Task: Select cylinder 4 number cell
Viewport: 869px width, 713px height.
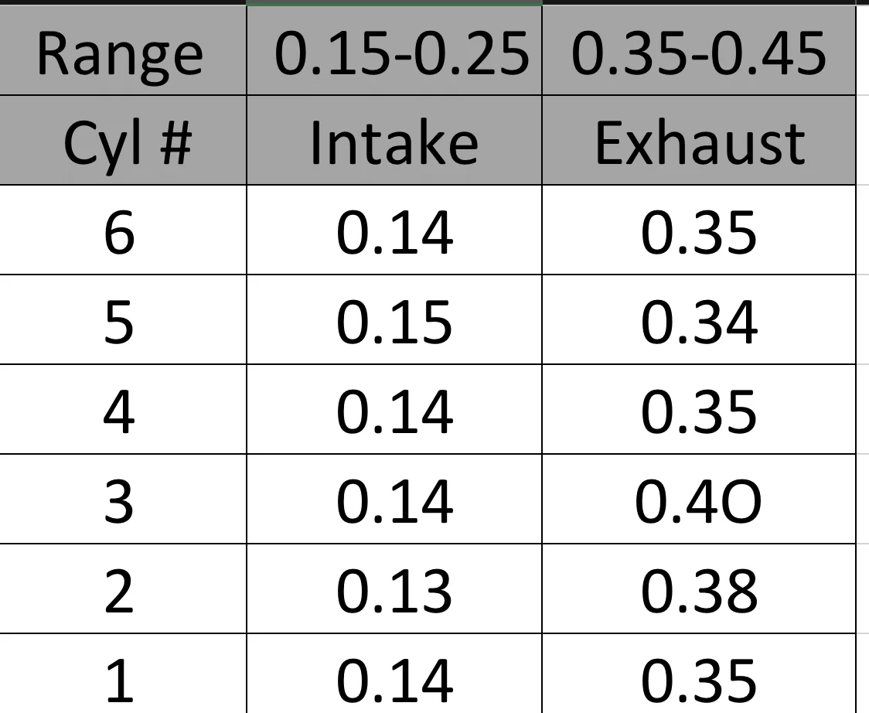Action: (122, 410)
